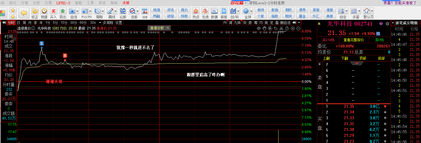Click the DDE chart icon

[145, 11]
